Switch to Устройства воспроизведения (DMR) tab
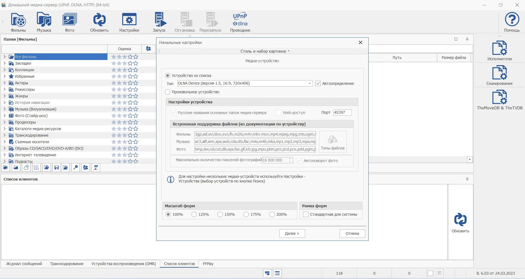Screen dimensions: 525x279 [124, 264]
